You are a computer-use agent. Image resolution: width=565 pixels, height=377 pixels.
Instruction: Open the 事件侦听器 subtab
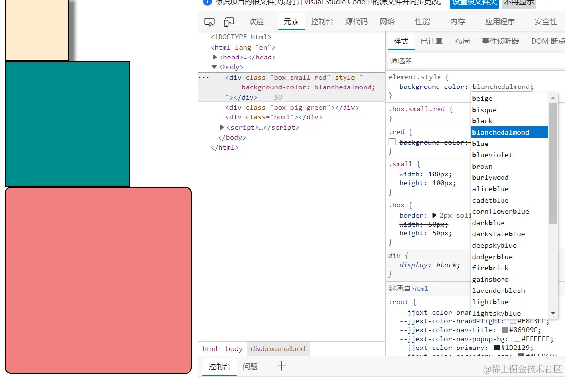501,41
